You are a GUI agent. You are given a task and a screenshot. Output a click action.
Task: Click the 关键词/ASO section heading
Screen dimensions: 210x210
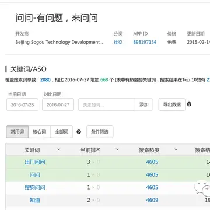pos(29,69)
